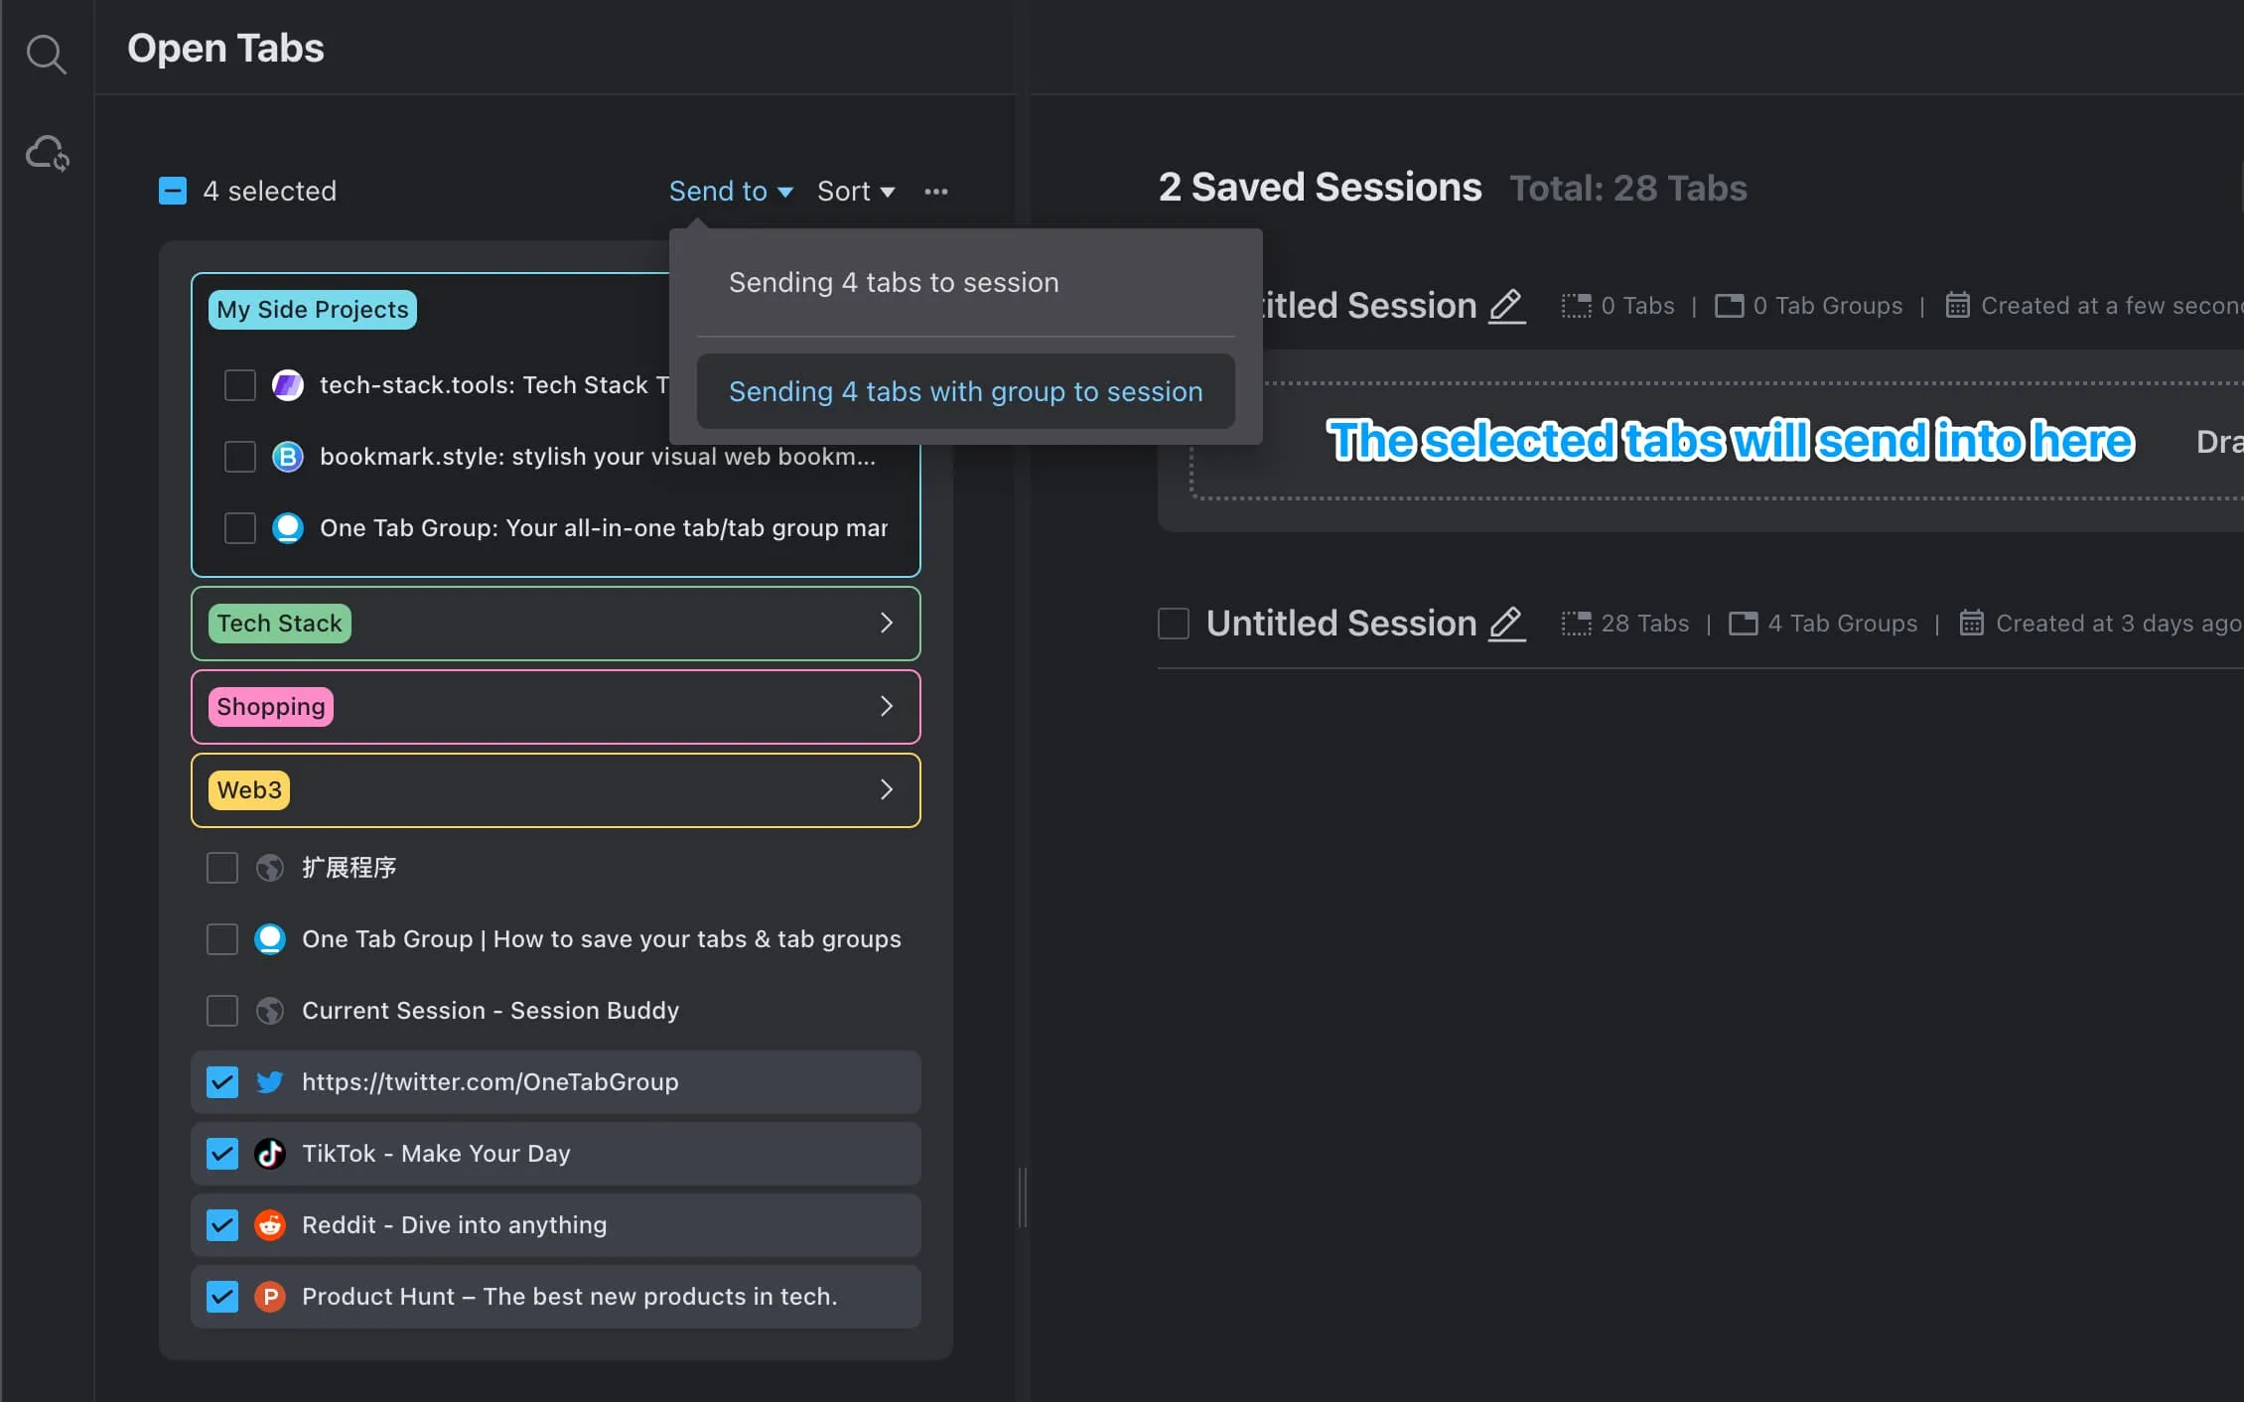Screen dimensions: 2244x1402
Task: Click the cloud sync icon in the sidebar
Action: [x=47, y=152]
